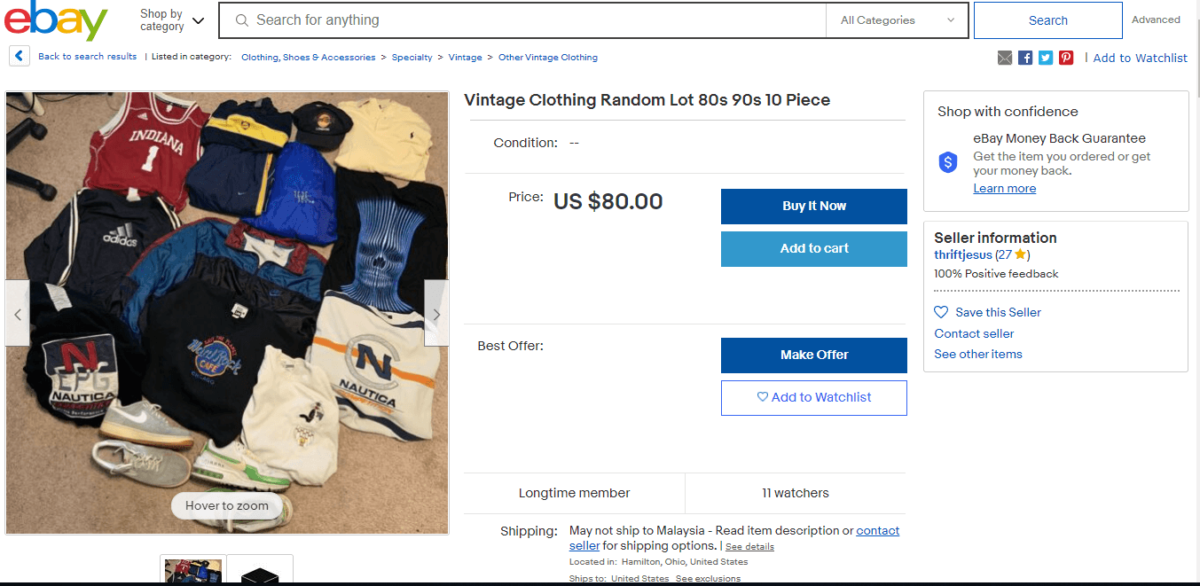The image size is (1200, 586).
Task: Select the first listing photo thumbnail
Action: tap(193, 570)
